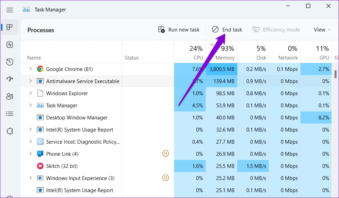Viewport: 339px width, 198px height.
Task: Expand first Intel(R) System Usage Report row
Action: 31,129
